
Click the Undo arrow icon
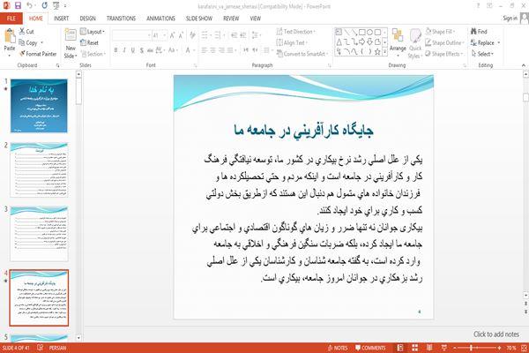pos(30,6)
